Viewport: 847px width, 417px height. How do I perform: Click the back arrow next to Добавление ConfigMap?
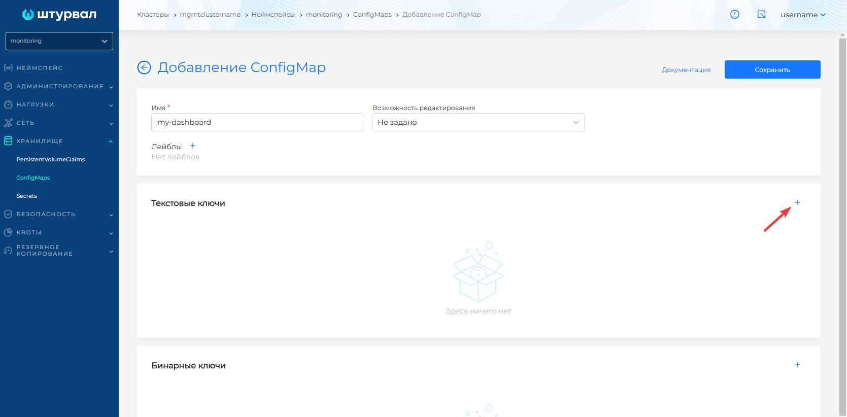click(x=144, y=67)
